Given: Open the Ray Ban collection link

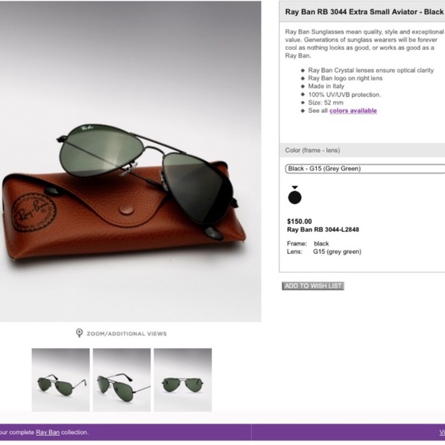Looking at the screenshot, I should tap(48, 432).
